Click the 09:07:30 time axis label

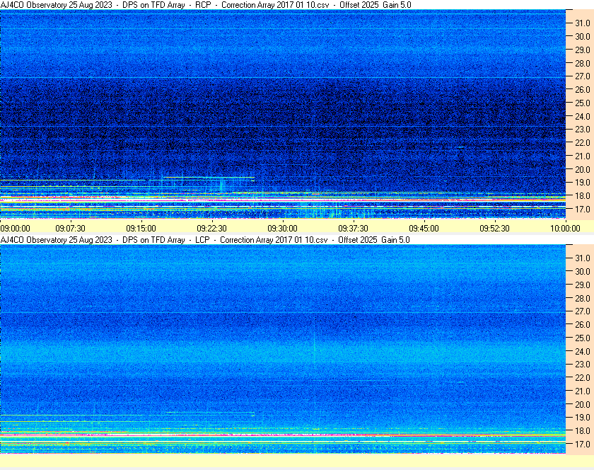[71, 229]
